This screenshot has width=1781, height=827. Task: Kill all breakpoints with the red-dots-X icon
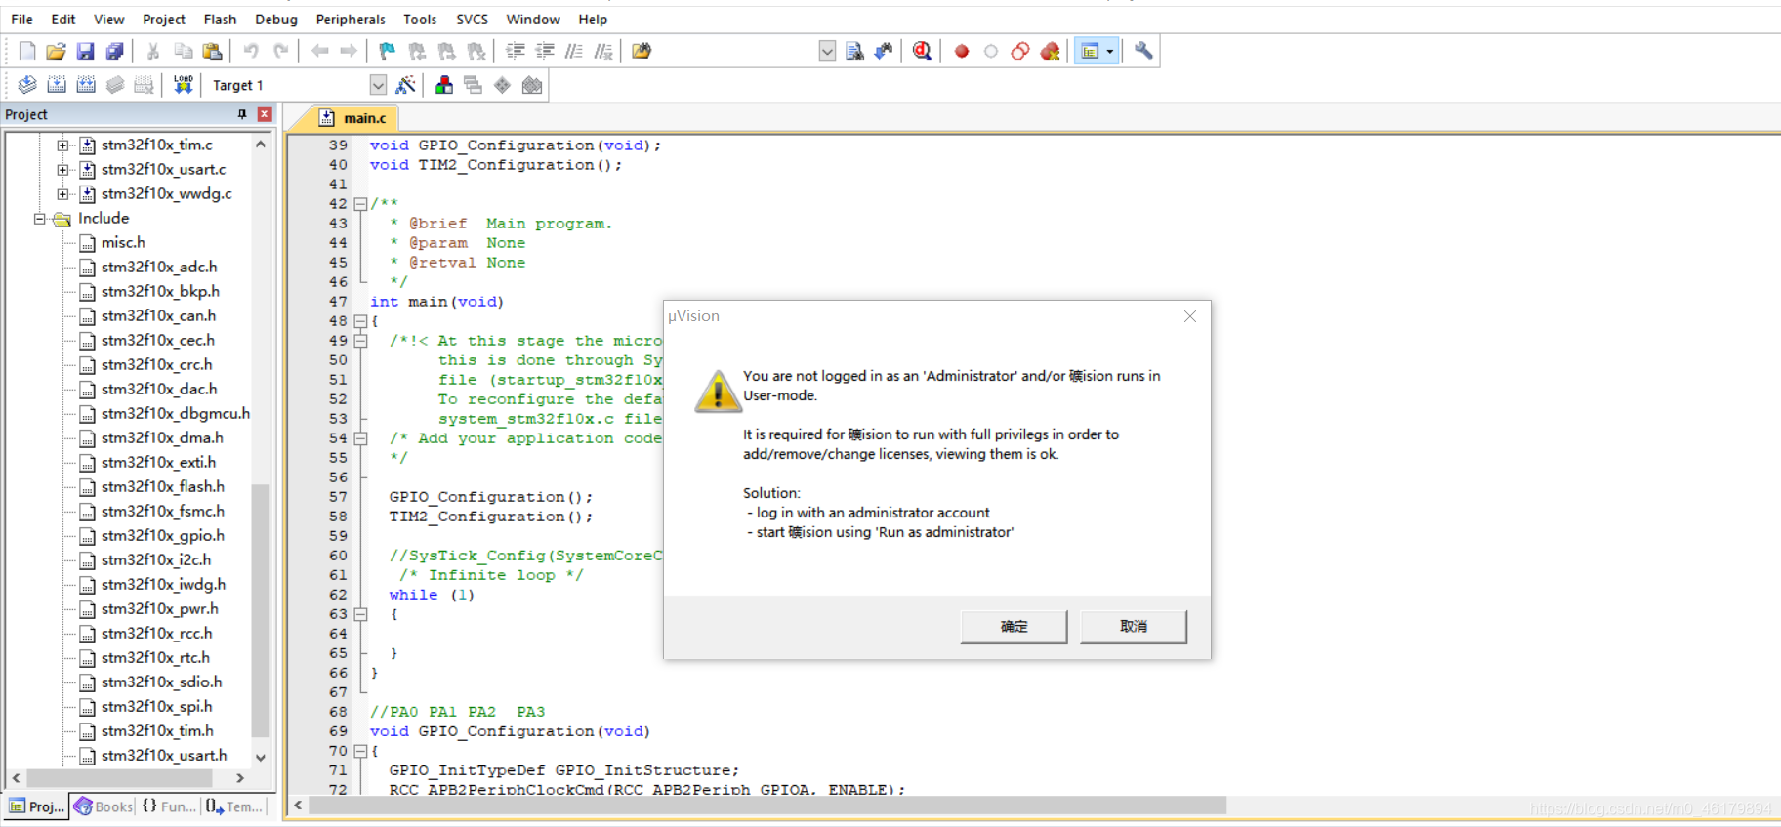[x=1050, y=51]
